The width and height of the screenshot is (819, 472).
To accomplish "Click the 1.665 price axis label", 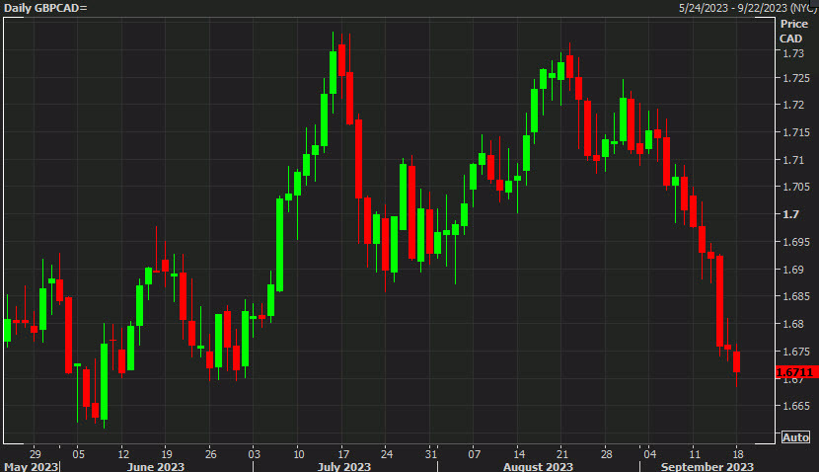I will (x=796, y=406).
